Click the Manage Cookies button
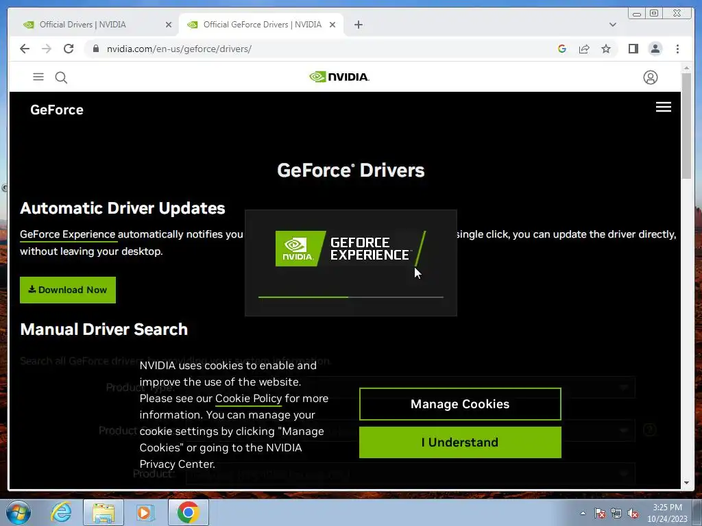Screen dimensions: 702x526 pyautogui.click(x=460, y=404)
